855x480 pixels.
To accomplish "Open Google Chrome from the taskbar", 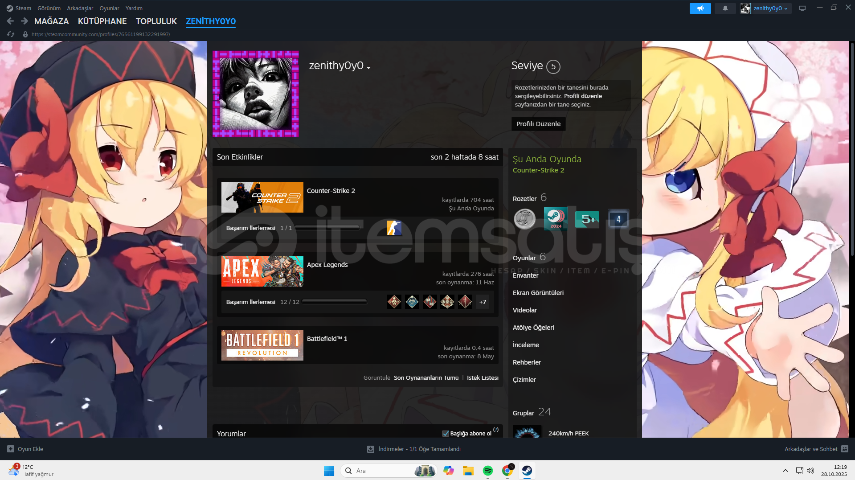I will (507, 471).
